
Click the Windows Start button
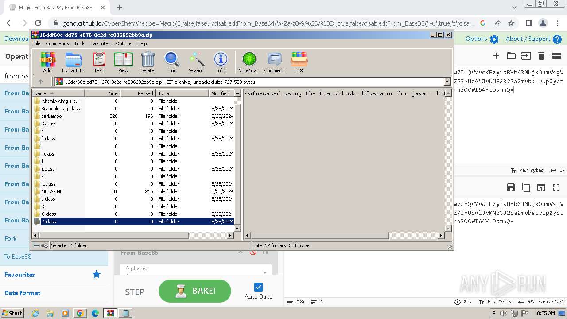click(x=12, y=313)
